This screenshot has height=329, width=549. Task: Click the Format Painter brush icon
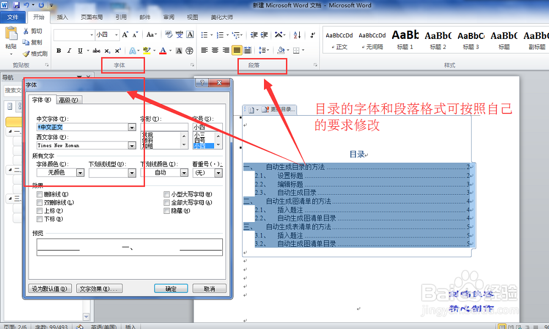[26, 54]
